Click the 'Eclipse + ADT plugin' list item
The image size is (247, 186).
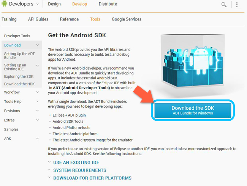pyautogui.click(x=69, y=115)
